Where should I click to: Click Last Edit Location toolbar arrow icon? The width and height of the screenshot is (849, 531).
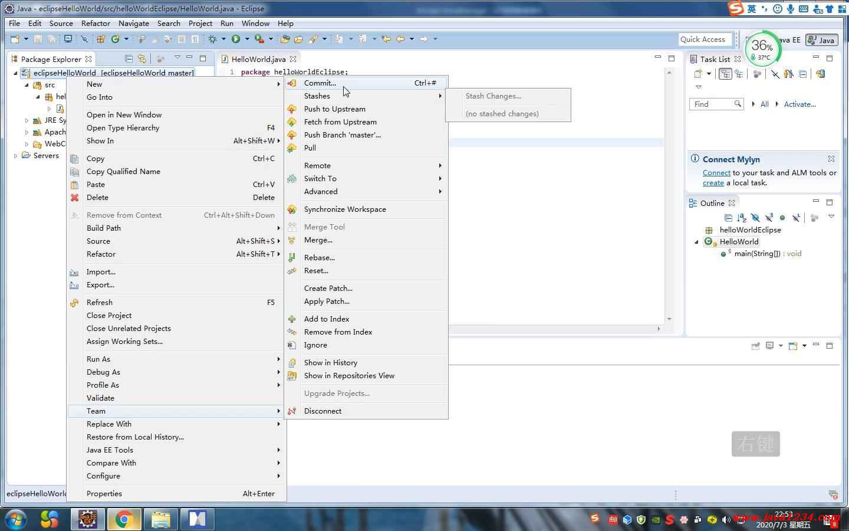pyautogui.click(x=386, y=39)
